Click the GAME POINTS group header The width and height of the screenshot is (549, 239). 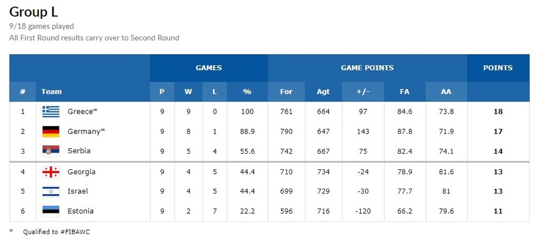click(367, 68)
